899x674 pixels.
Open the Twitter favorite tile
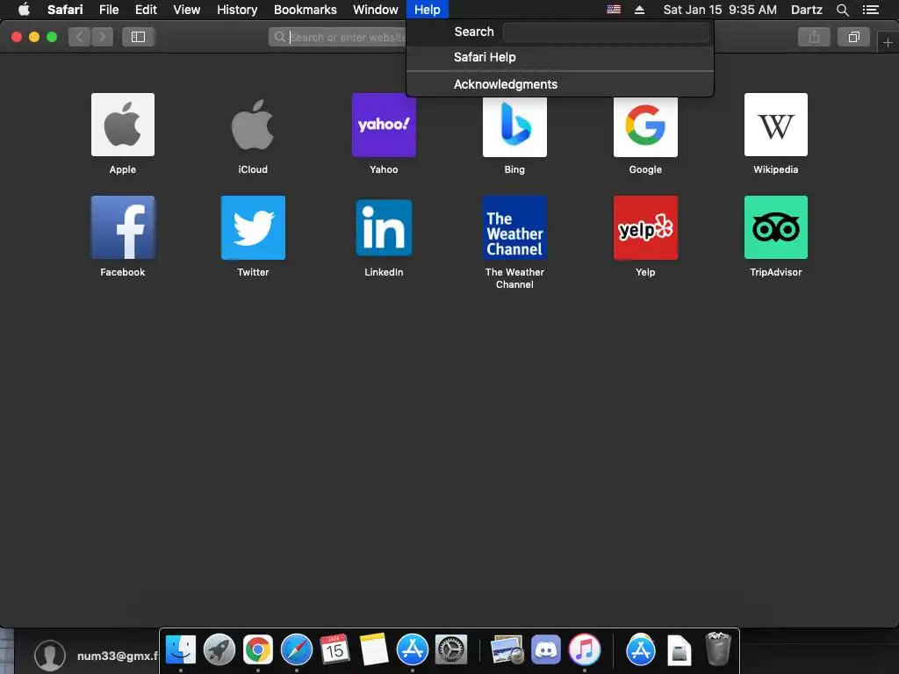coord(253,227)
